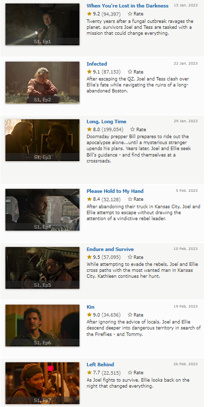Open the When You're Lost in the Darkness link
The image size is (208, 407).
(x=128, y=5)
